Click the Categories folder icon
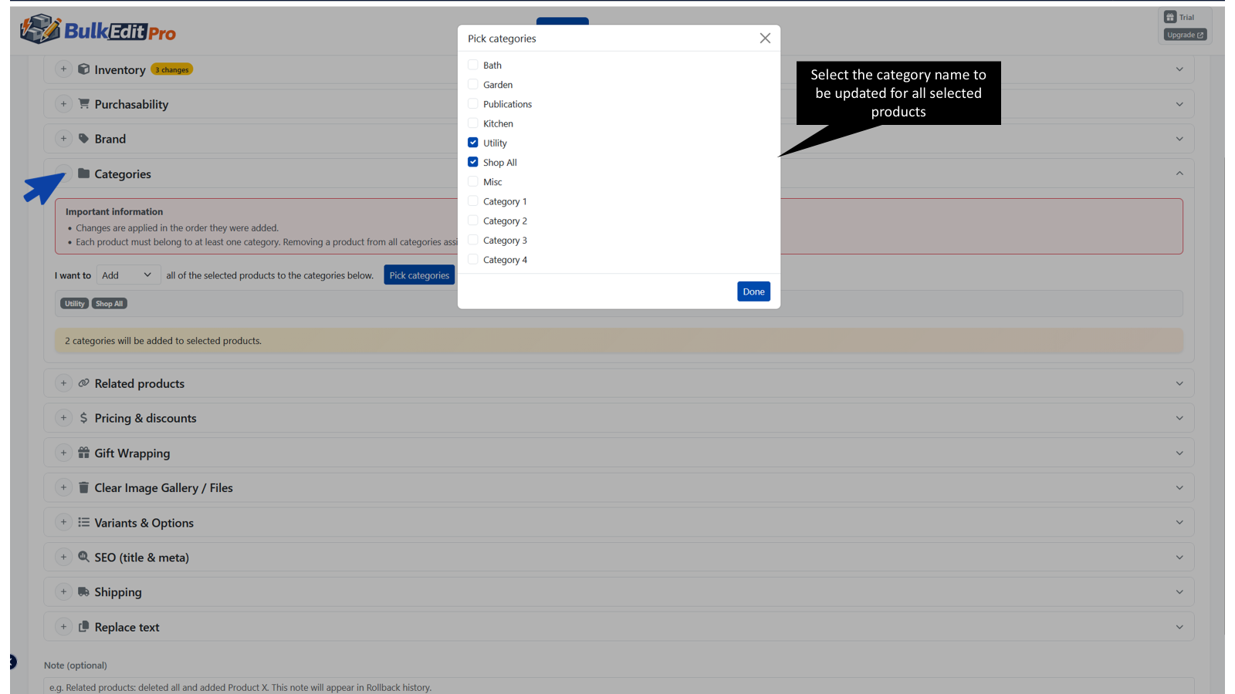 pos(83,173)
